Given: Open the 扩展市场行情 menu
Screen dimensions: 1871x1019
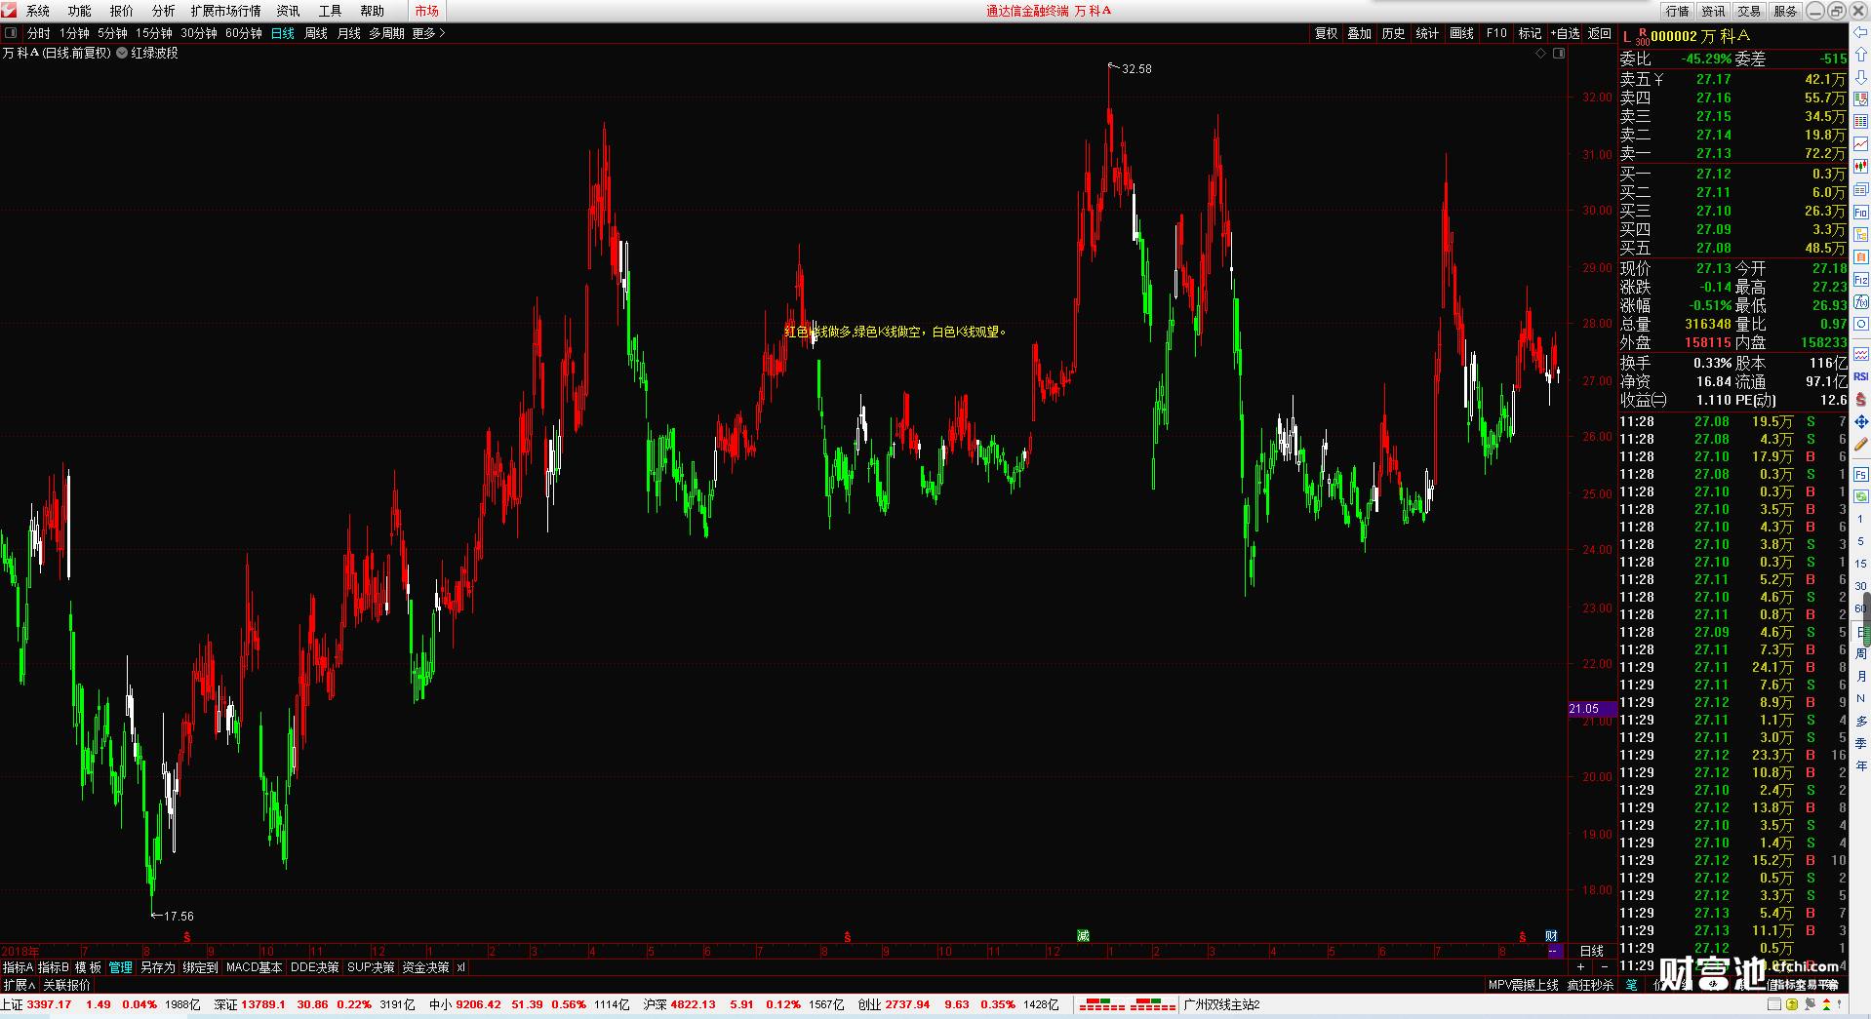Looking at the screenshot, I should pos(226,11).
